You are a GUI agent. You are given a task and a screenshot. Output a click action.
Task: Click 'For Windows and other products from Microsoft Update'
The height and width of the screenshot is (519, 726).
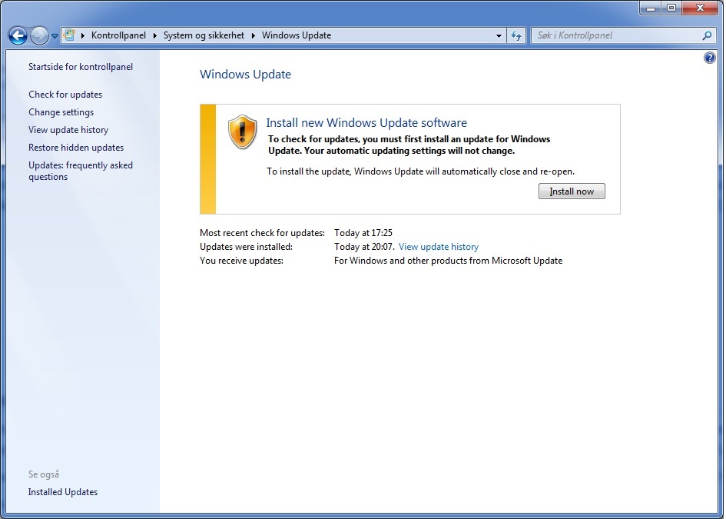(x=448, y=261)
